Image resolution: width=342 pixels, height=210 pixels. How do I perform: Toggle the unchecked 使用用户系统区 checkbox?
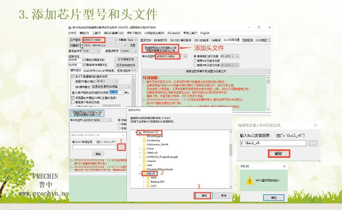coord(73,102)
